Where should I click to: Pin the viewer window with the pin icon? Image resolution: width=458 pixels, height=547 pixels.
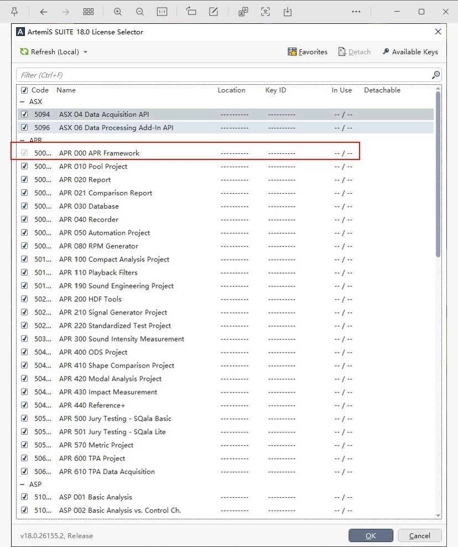coord(14,12)
